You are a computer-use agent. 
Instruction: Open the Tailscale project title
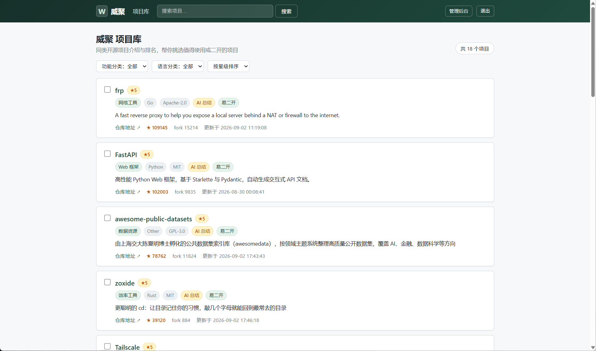127,347
